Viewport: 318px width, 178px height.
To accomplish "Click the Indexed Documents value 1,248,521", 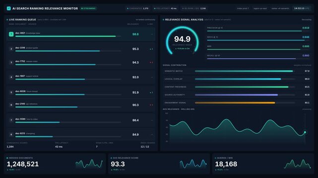I will [x=23, y=164].
